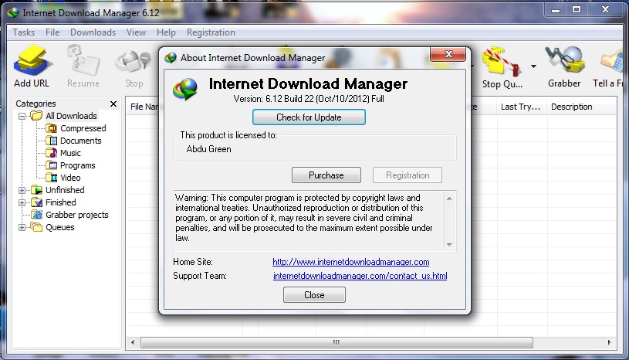
Task: Click the Close button in About dialog
Action: click(314, 294)
